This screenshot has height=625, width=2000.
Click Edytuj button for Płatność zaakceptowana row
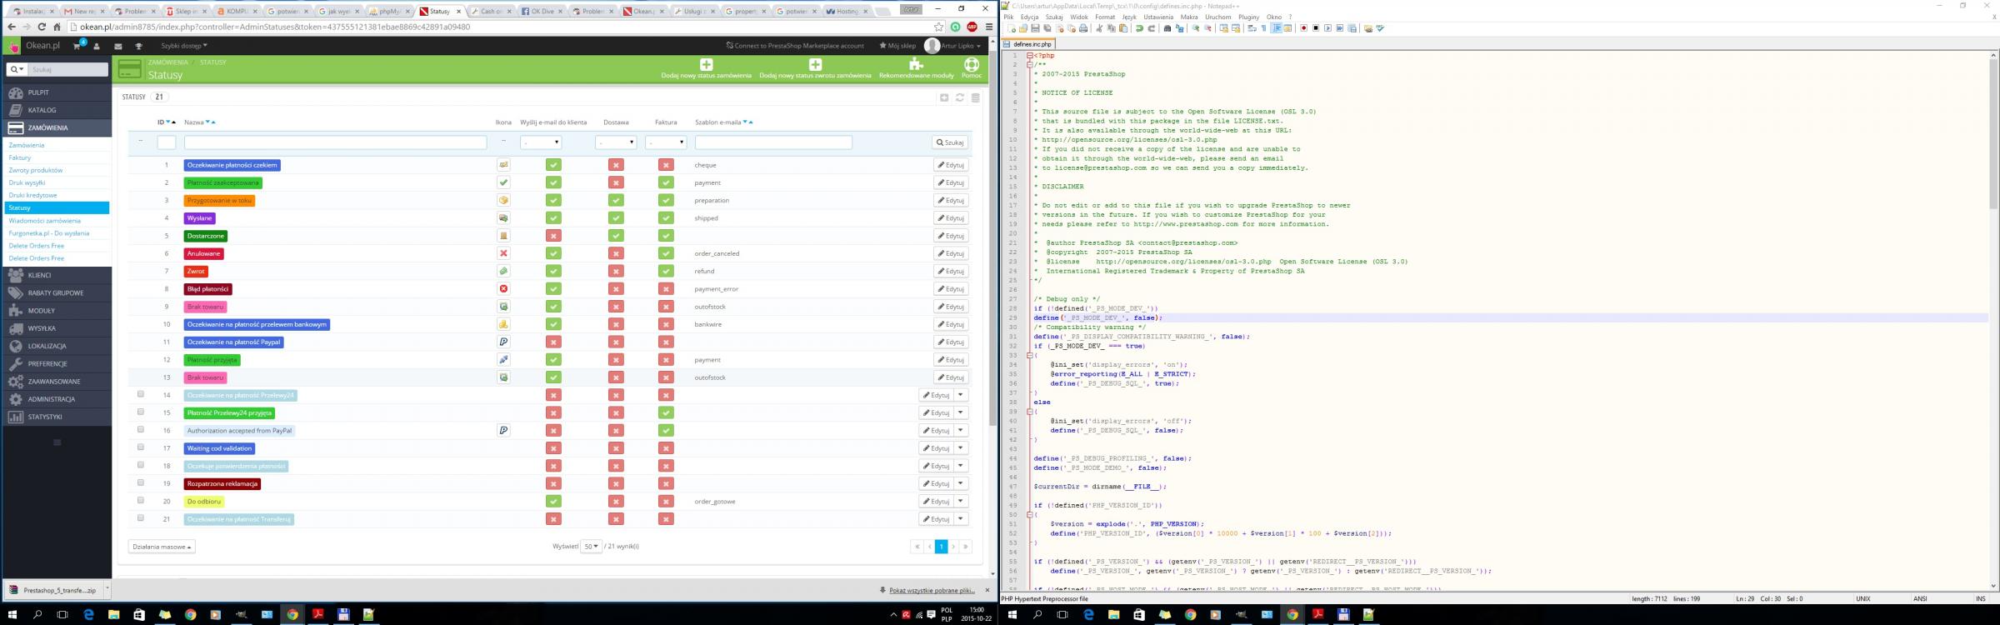coord(951,182)
